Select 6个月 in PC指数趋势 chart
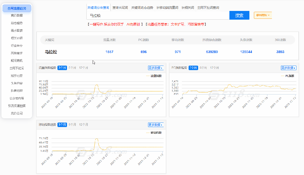Image resolution: width=304 pixels, height=175 pixels. 204,68
